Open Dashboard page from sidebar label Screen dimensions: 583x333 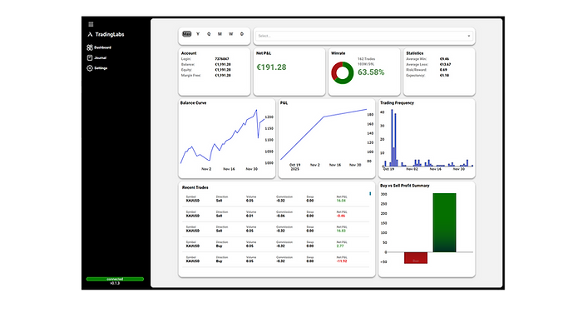[102, 47]
